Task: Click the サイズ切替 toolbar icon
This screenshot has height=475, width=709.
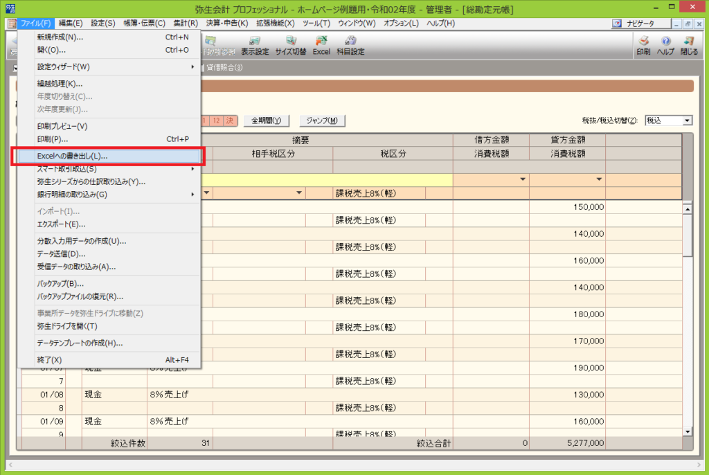Action: [290, 45]
